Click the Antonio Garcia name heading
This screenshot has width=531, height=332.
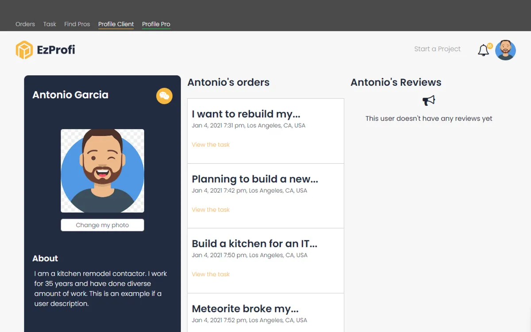(x=70, y=95)
